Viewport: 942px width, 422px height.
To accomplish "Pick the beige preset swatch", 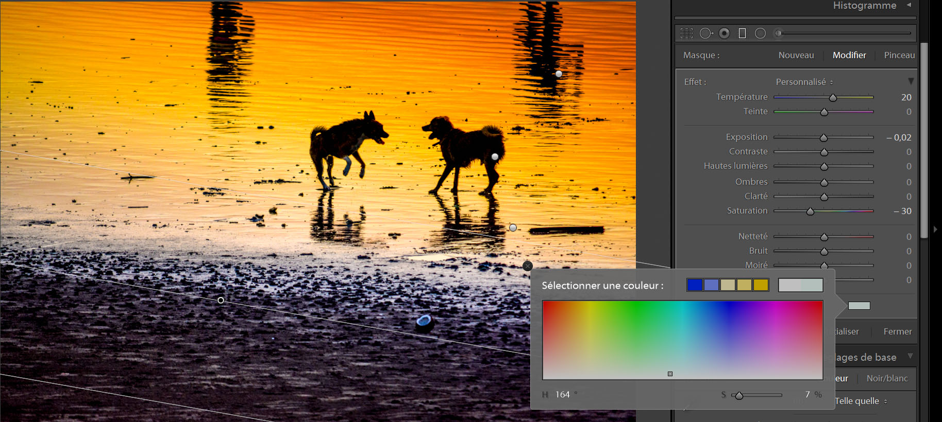I will [728, 285].
